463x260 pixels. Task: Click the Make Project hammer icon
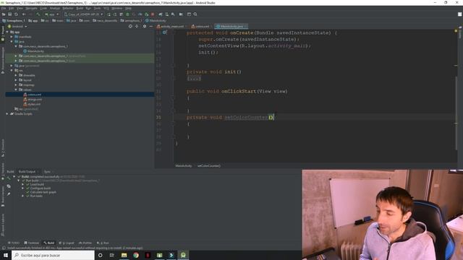tap(38, 14)
